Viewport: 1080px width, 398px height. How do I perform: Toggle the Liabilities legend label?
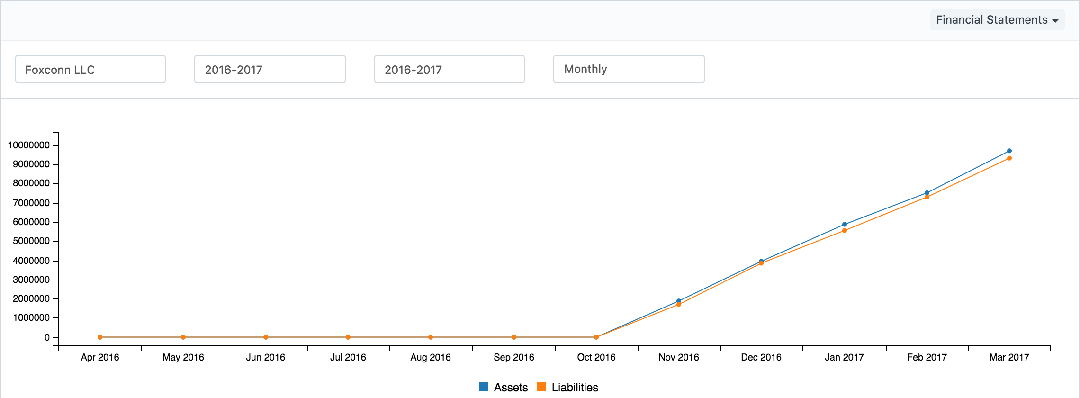point(575,387)
